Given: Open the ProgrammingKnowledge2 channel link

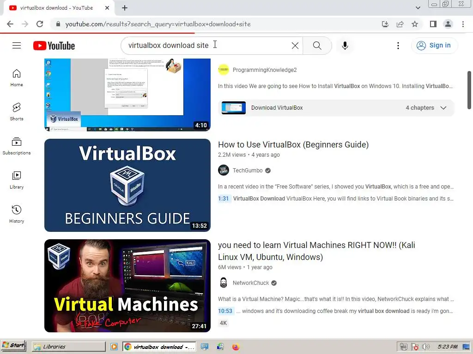Looking at the screenshot, I should click(265, 70).
